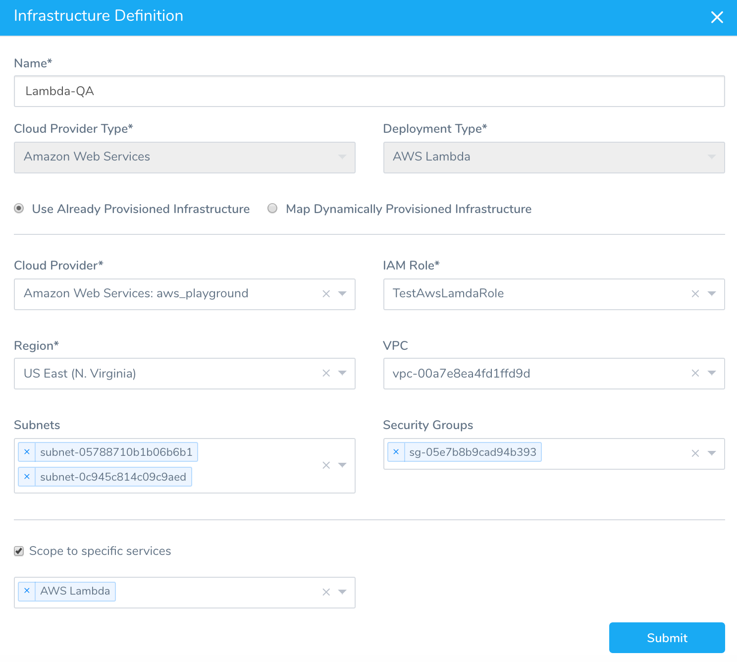Edit the Name field containing Lambda-QA
The image size is (737, 662).
(369, 91)
